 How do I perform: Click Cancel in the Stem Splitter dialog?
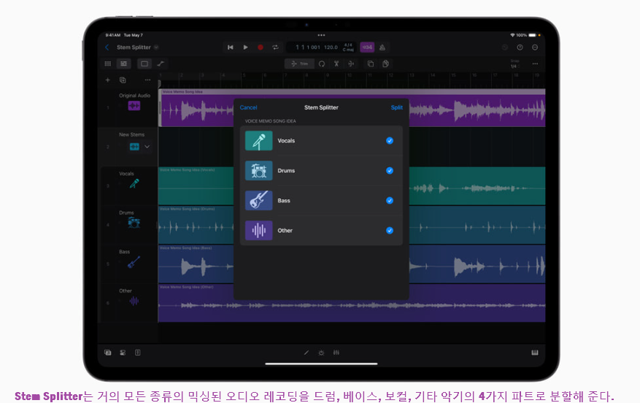249,107
